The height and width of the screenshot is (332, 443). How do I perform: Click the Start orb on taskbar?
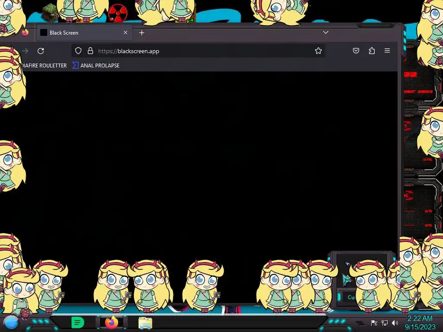pos(11,323)
